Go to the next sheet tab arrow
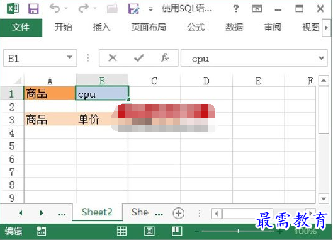 click(42, 213)
